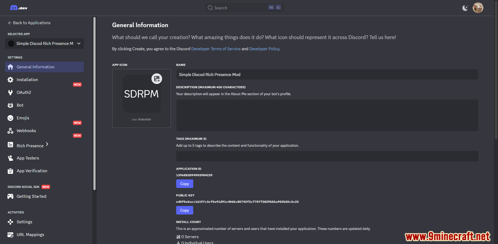The height and width of the screenshot is (244, 498).
Task: Click the App Testers icon
Action: click(x=10, y=158)
